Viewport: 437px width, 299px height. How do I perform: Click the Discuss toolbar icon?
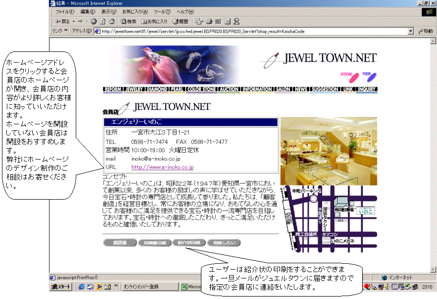228,21
